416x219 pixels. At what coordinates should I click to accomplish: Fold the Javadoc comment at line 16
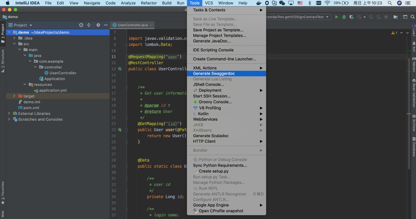click(x=126, y=87)
